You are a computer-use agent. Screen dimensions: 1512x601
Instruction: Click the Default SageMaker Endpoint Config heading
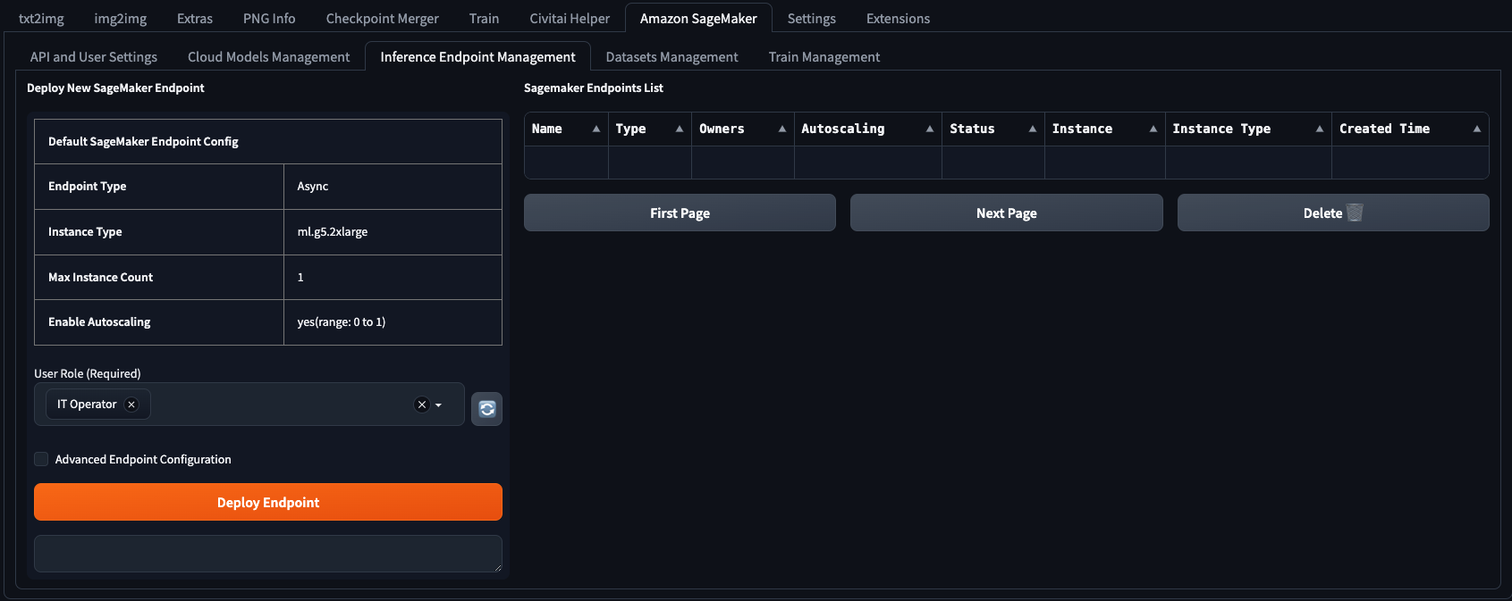(x=143, y=141)
